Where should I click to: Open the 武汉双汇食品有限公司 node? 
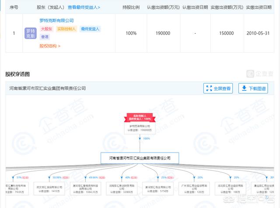(49, 189)
